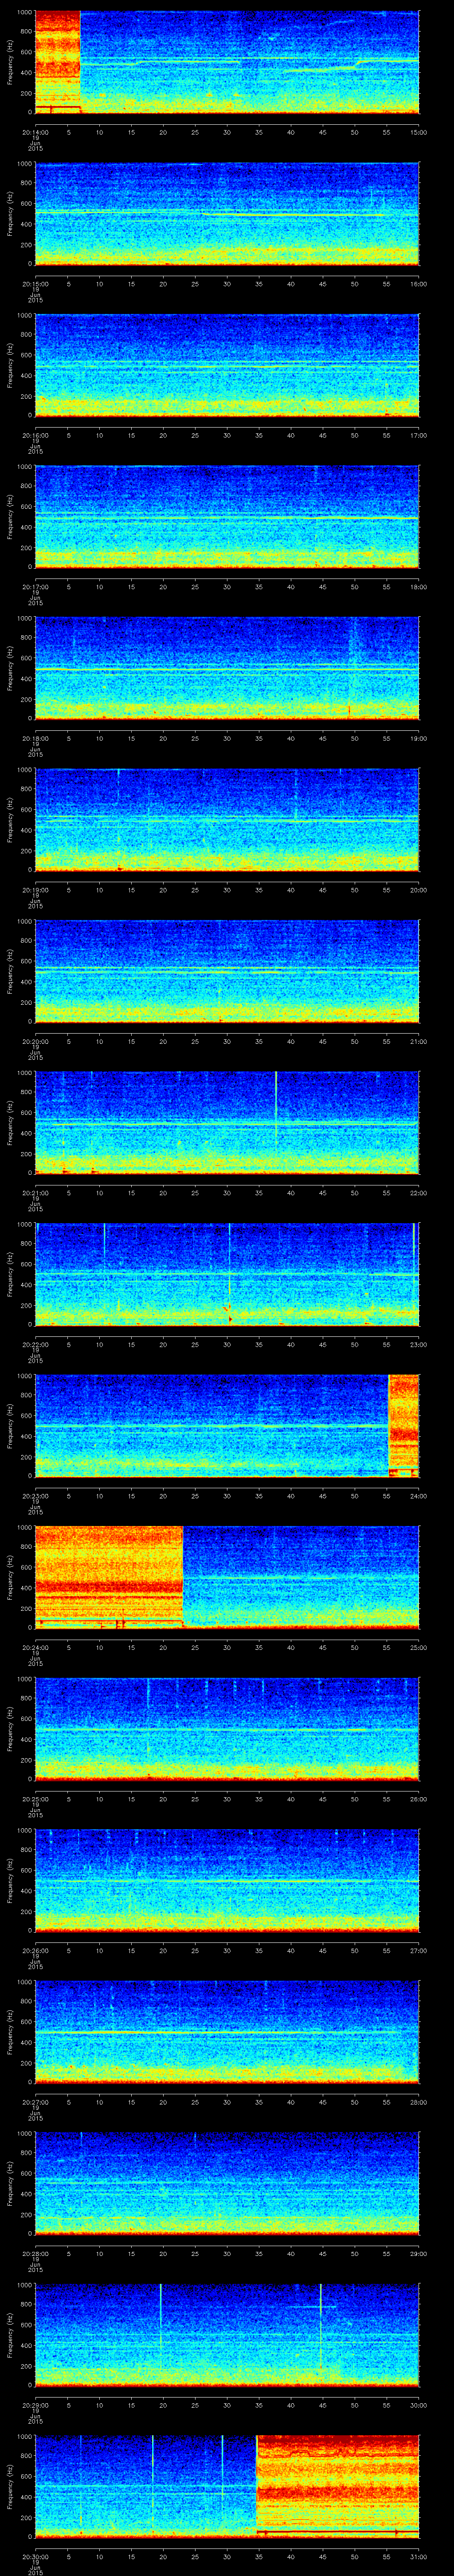Select the '20:29:00' axis timestamp
454x2576 pixels.
35,2405
